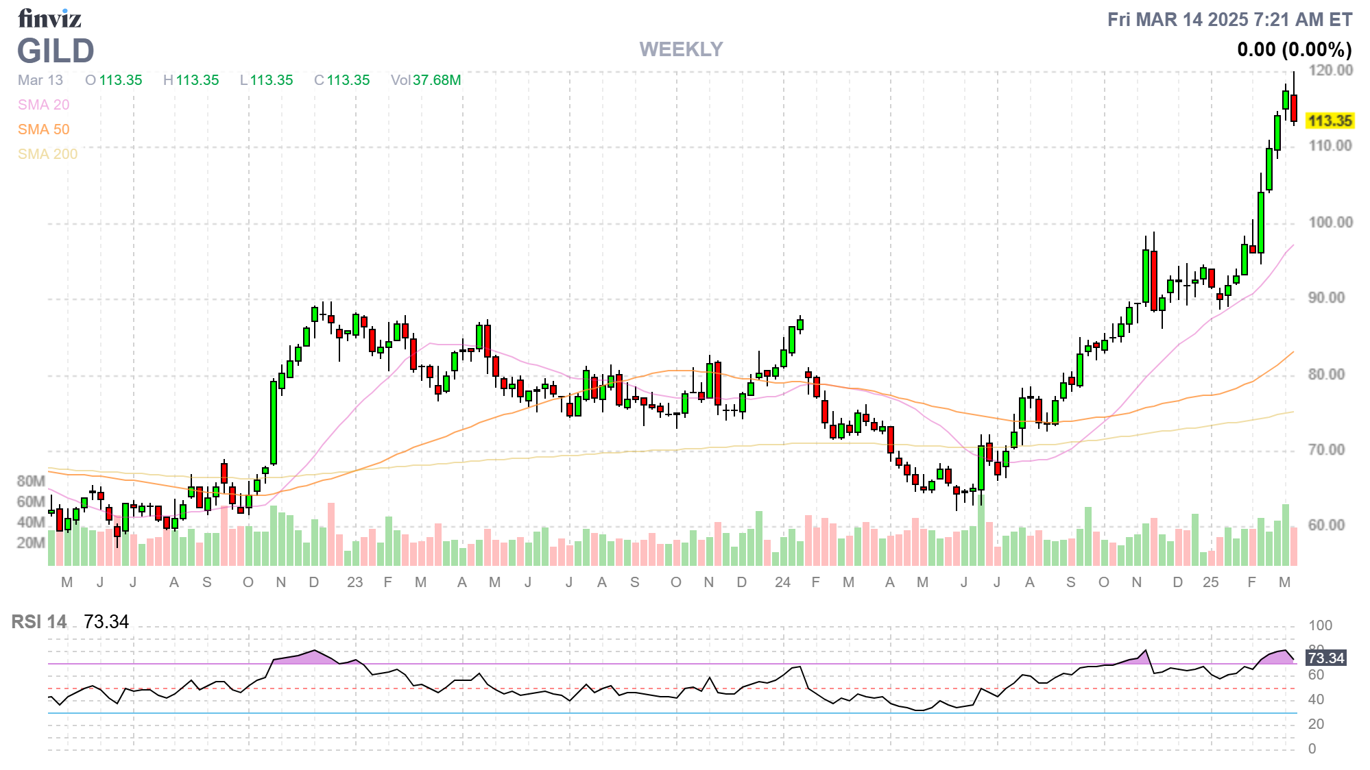1370x770 pixels.
Task: Click the 24 year marker on timeline
Action: (x=782, y=582)
